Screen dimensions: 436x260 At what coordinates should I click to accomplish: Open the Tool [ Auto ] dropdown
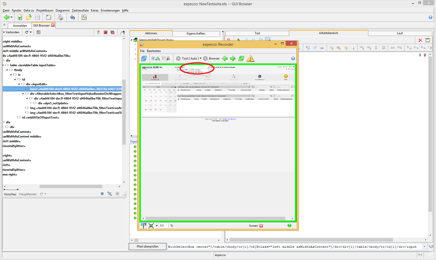(189, 58)
